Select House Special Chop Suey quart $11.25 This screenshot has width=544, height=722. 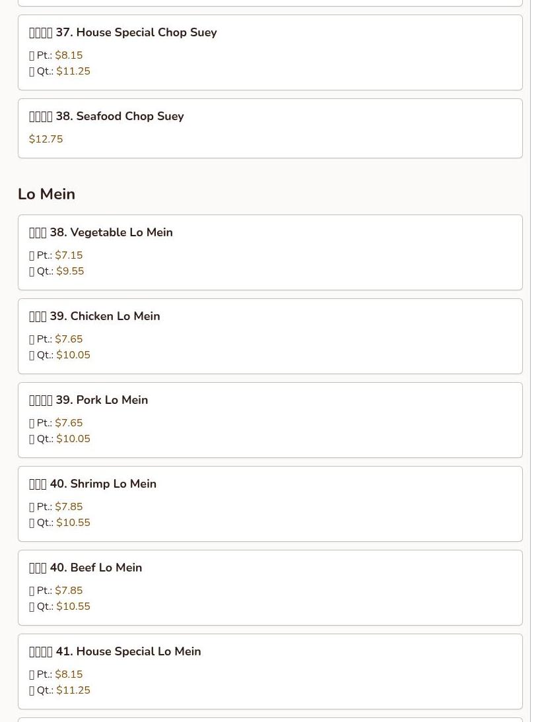coord(73,71)
